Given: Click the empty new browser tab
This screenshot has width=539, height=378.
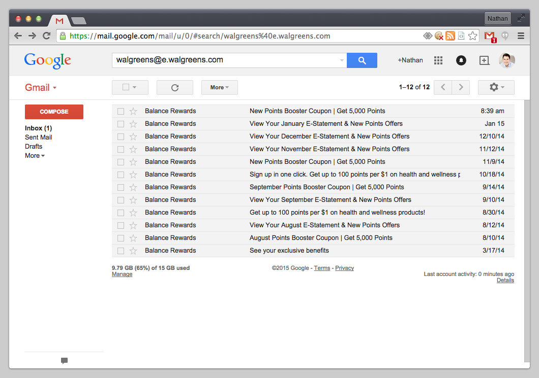Looking at the screenshot, I should pyautogui.click(x=79, y=21).
